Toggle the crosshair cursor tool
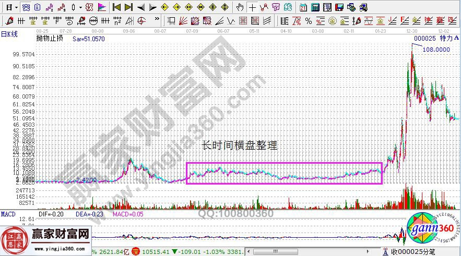This screenshot has height=256, width=461. 253,7
